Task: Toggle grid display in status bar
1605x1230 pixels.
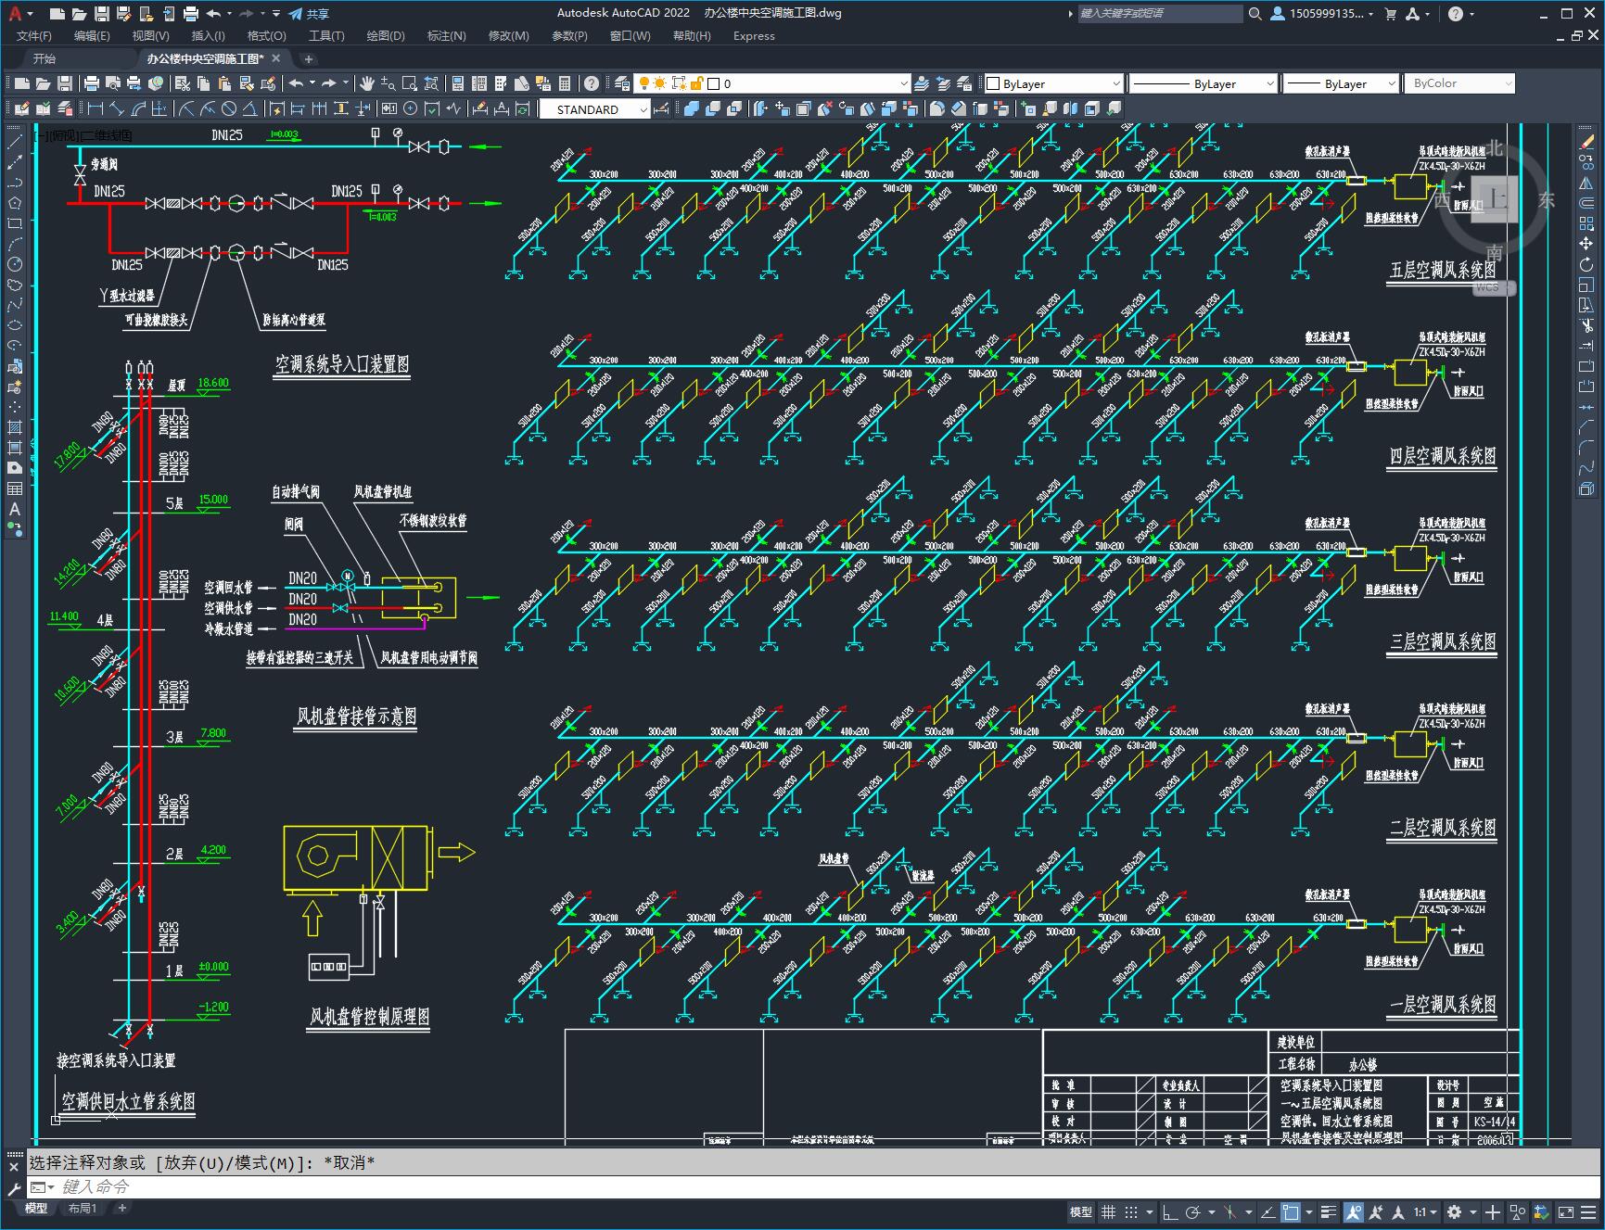Action: pyautogui.click(x=1108, y=1211)
